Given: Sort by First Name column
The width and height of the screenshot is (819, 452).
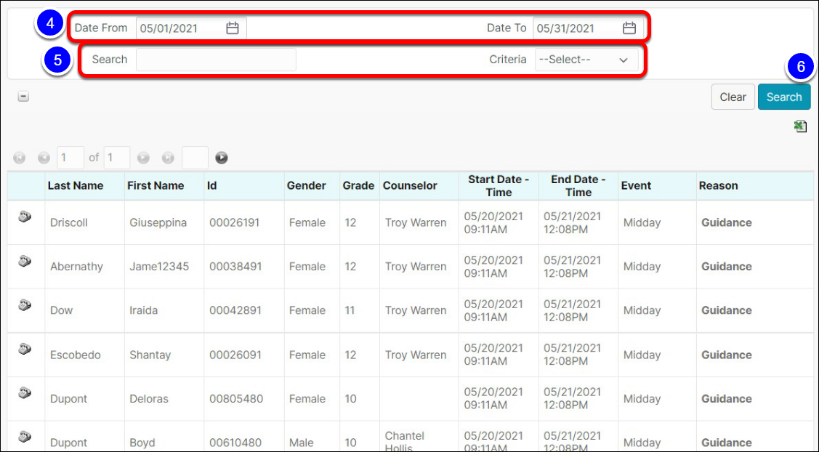Looking at the screenshot, I should [x=156, y=185].
